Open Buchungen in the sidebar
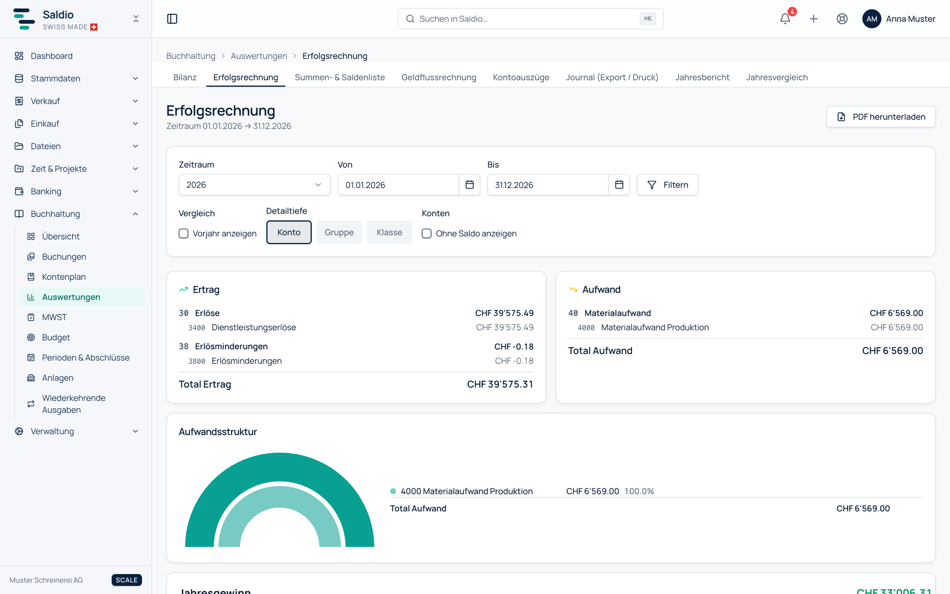This screenshot has width=950, height=594. (82, 257)
